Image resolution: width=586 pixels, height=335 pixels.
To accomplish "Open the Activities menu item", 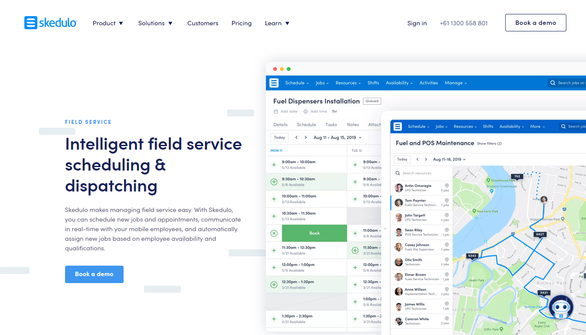I will point(429,83).
